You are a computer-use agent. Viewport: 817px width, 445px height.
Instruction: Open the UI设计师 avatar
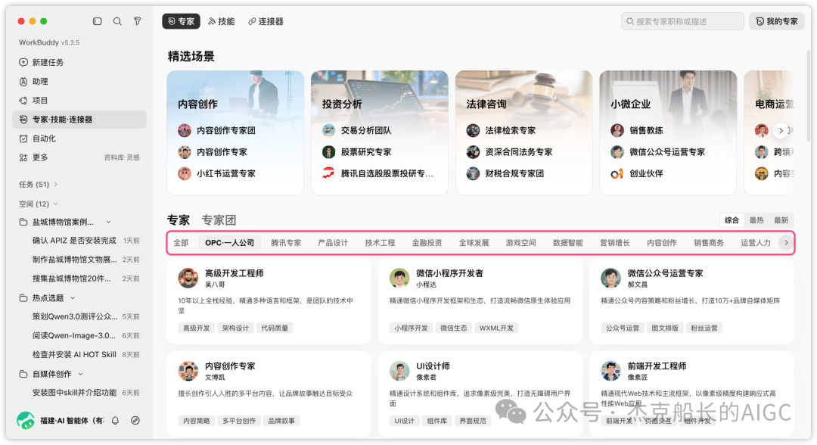399,371
